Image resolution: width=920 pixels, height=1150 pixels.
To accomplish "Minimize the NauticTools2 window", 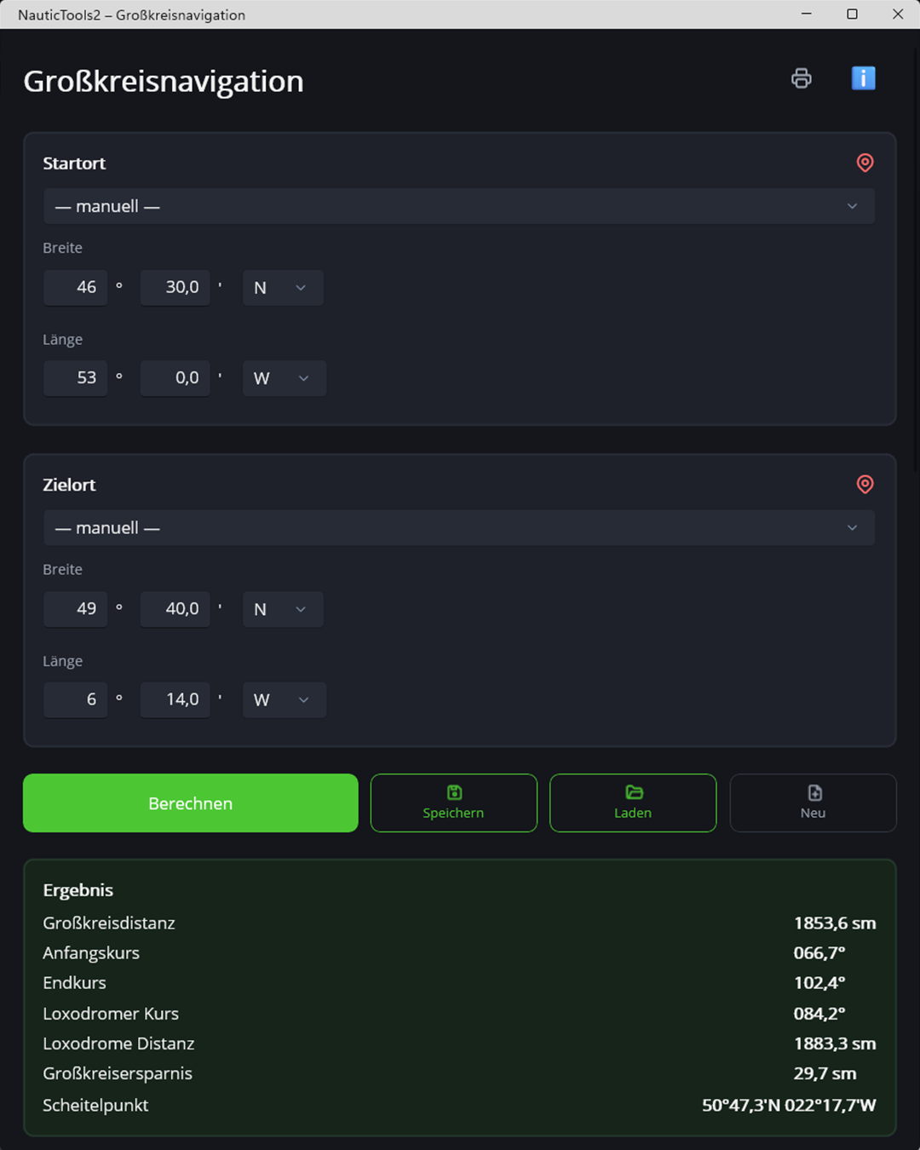I will point(807,14).
